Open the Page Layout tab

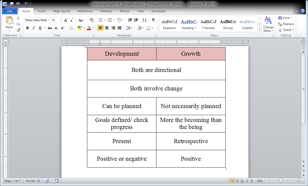(61, 11)
